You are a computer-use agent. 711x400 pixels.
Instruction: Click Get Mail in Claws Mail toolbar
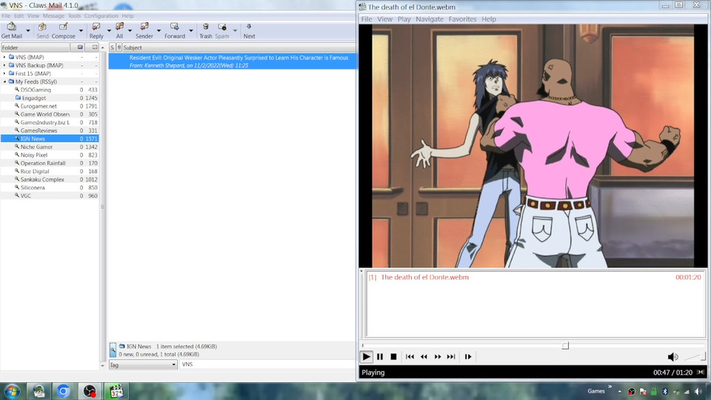[11, 30]
